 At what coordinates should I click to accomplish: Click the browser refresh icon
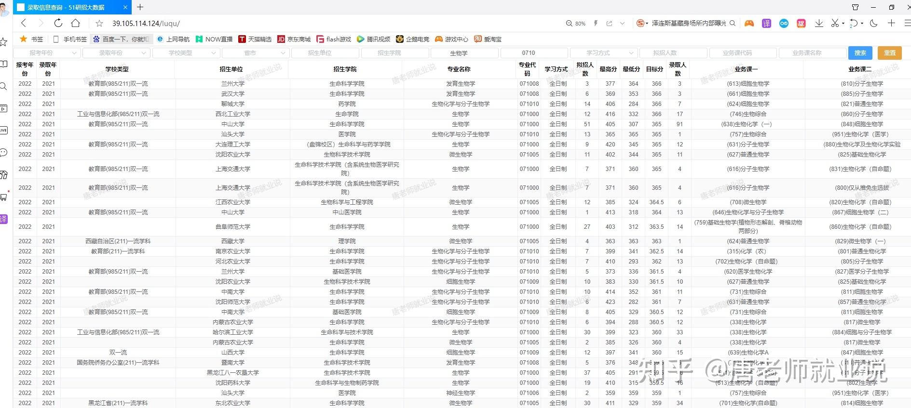pyautogui.click(x=58, y=23)
